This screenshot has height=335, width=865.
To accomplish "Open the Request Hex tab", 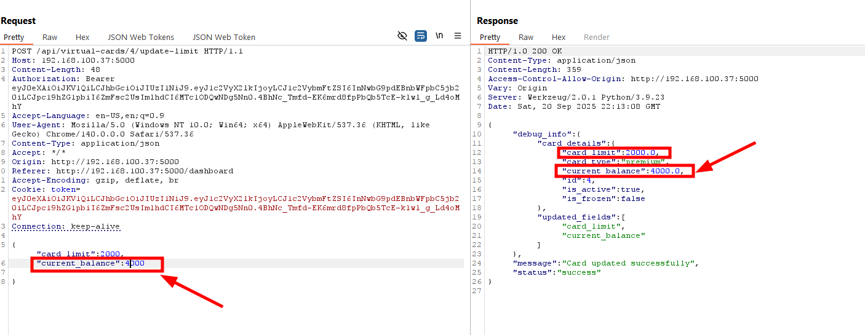I will click(x=82, y=37).
